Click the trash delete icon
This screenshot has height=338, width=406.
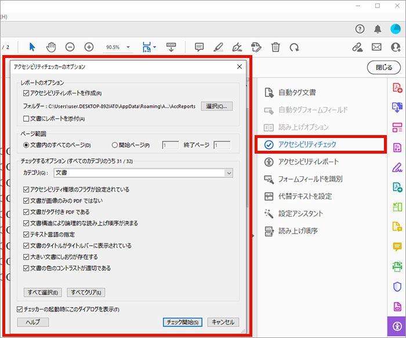point(275,47)
